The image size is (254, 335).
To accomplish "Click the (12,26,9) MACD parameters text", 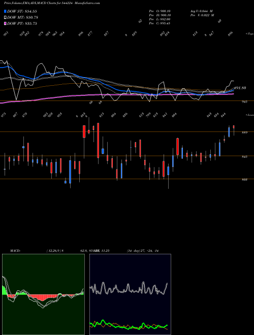I will coord(55,251).
